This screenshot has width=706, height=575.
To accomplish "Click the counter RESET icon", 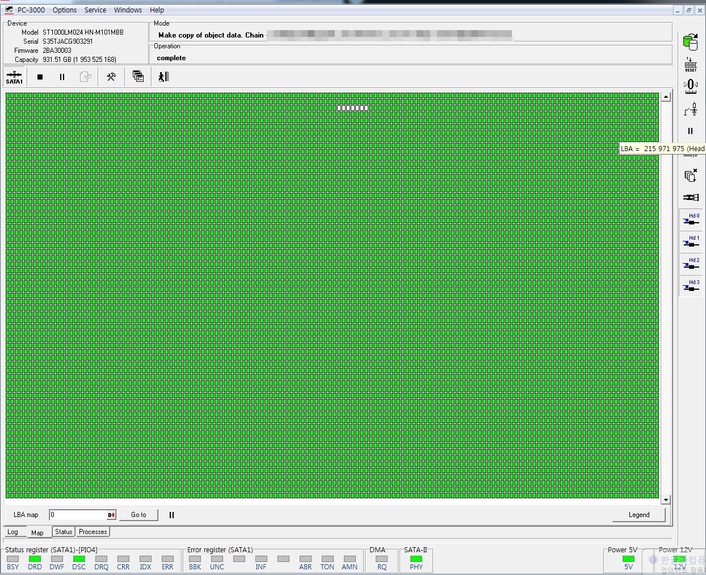I will click(x=691, y=64).
